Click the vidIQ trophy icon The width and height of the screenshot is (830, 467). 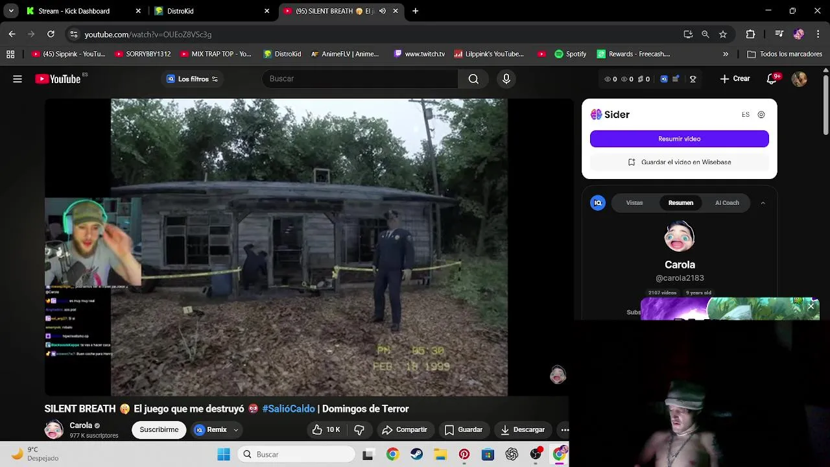click(693, 79)
